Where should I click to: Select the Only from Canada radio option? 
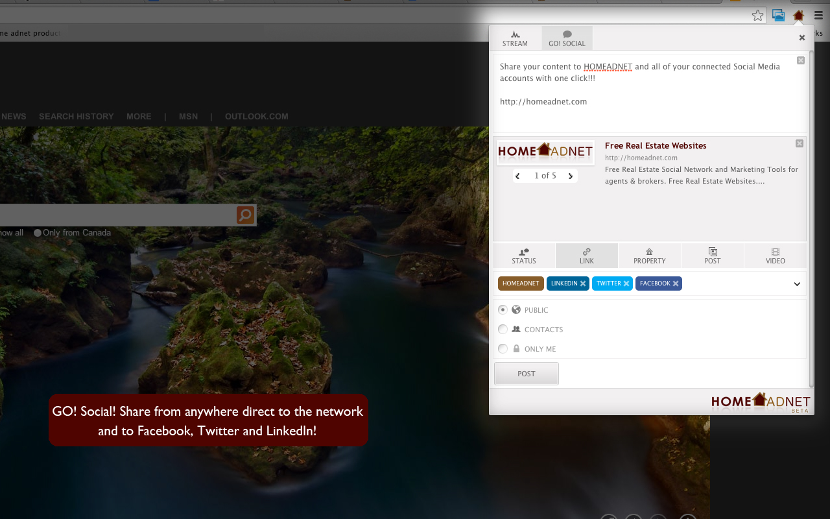38,233
